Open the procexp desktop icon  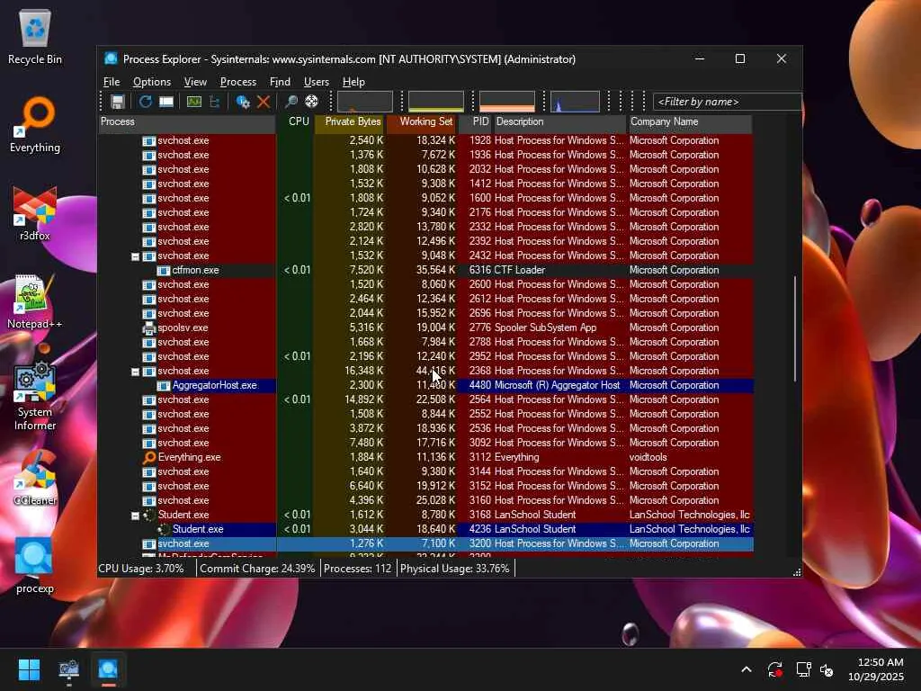(x=35, y=565)
